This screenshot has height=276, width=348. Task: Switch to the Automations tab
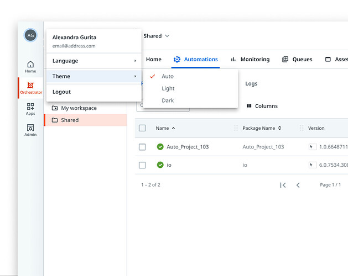pos(195,60)
